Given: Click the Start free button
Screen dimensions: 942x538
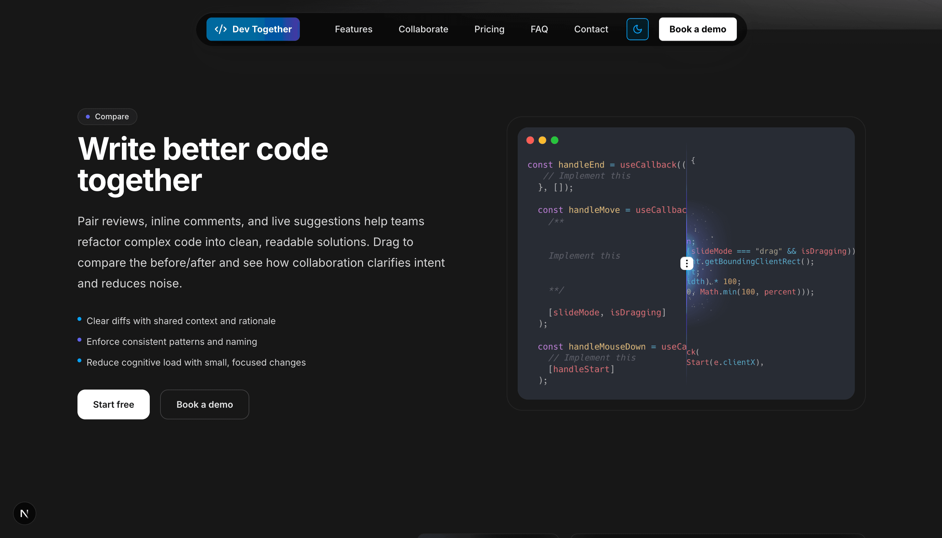Looking at the screenshot, I should point(113,404).
